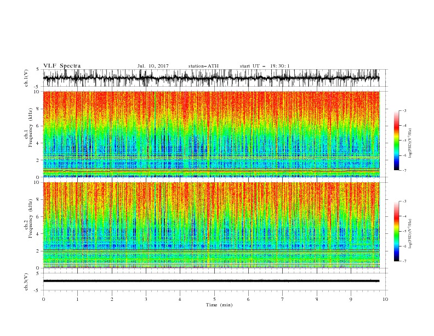Click the time axis tick label "1"
The height and width of the screenshot is (336, 434).
point(77,299)
